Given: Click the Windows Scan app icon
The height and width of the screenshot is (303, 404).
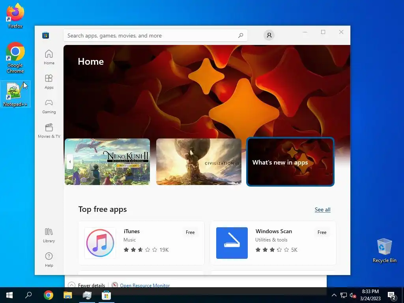Looking at the screenshot, I should pos(232,243).
